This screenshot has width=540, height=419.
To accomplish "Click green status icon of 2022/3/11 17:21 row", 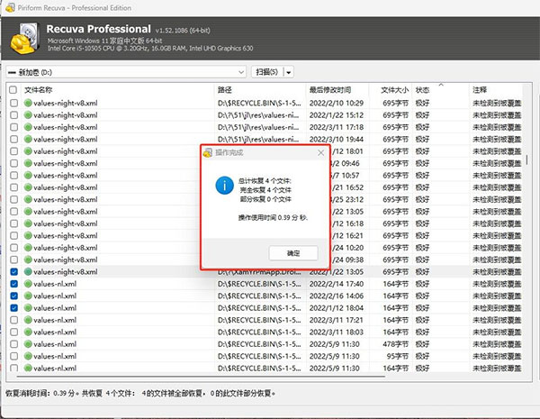I will 28,320.
